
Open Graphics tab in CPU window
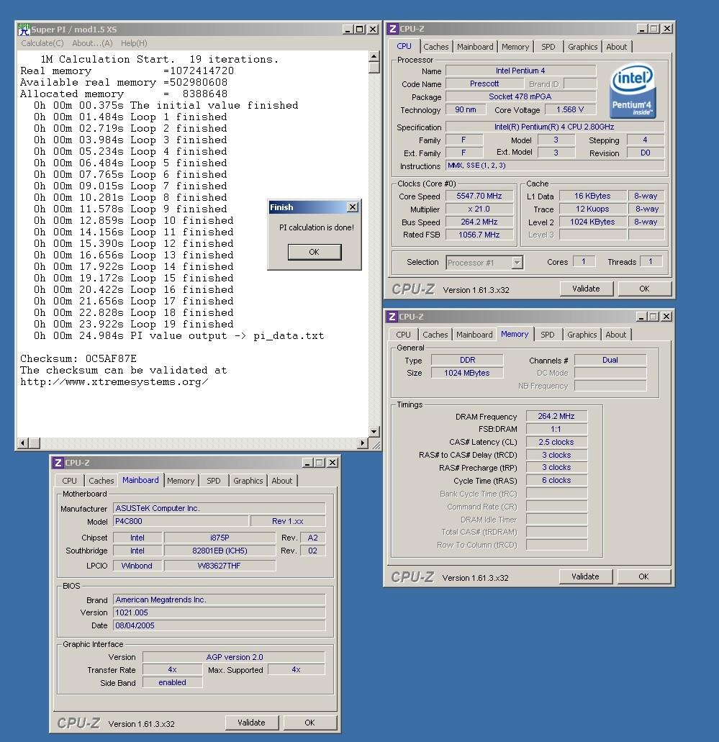pos(582,47)
